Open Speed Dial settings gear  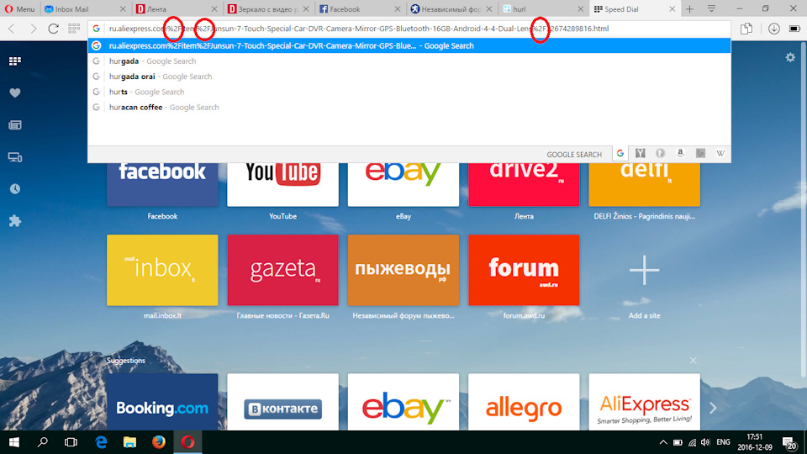pos(790,58)
